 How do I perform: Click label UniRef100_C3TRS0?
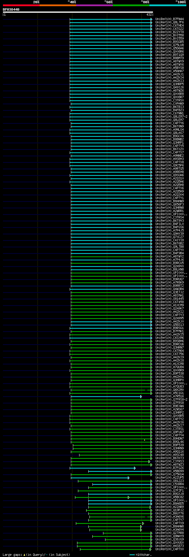point(170,101)
